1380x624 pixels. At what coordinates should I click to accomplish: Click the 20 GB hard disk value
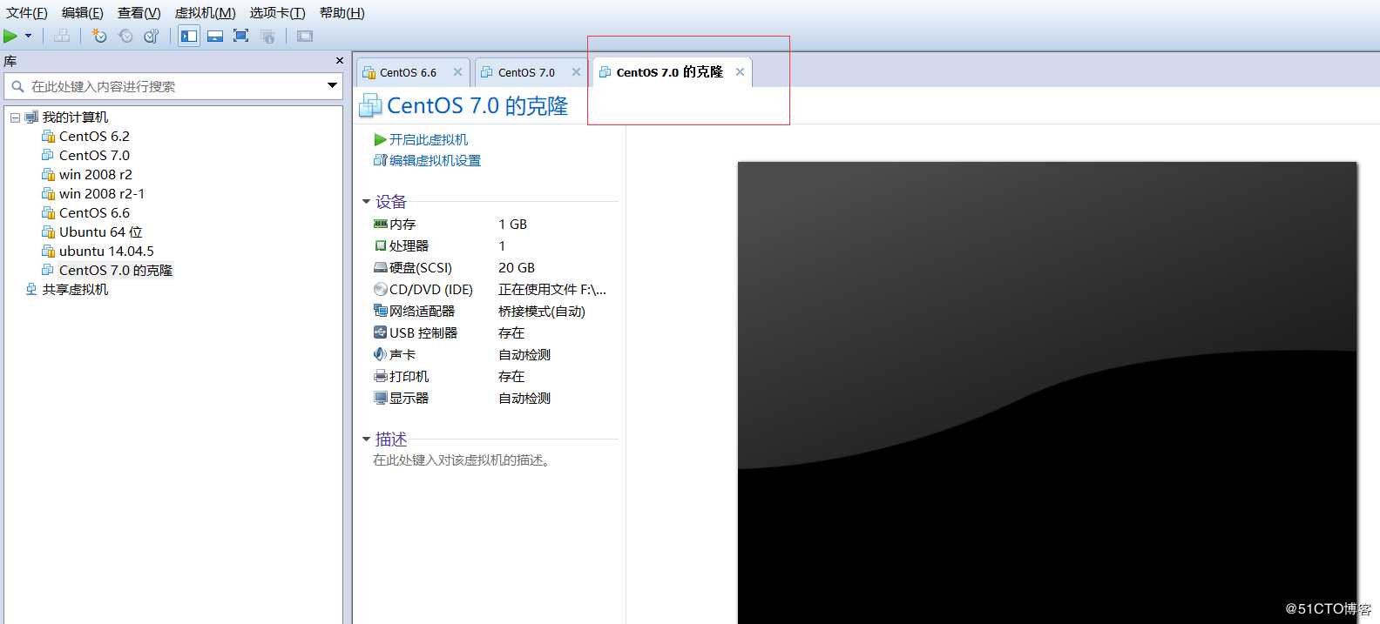coord(517,268)
